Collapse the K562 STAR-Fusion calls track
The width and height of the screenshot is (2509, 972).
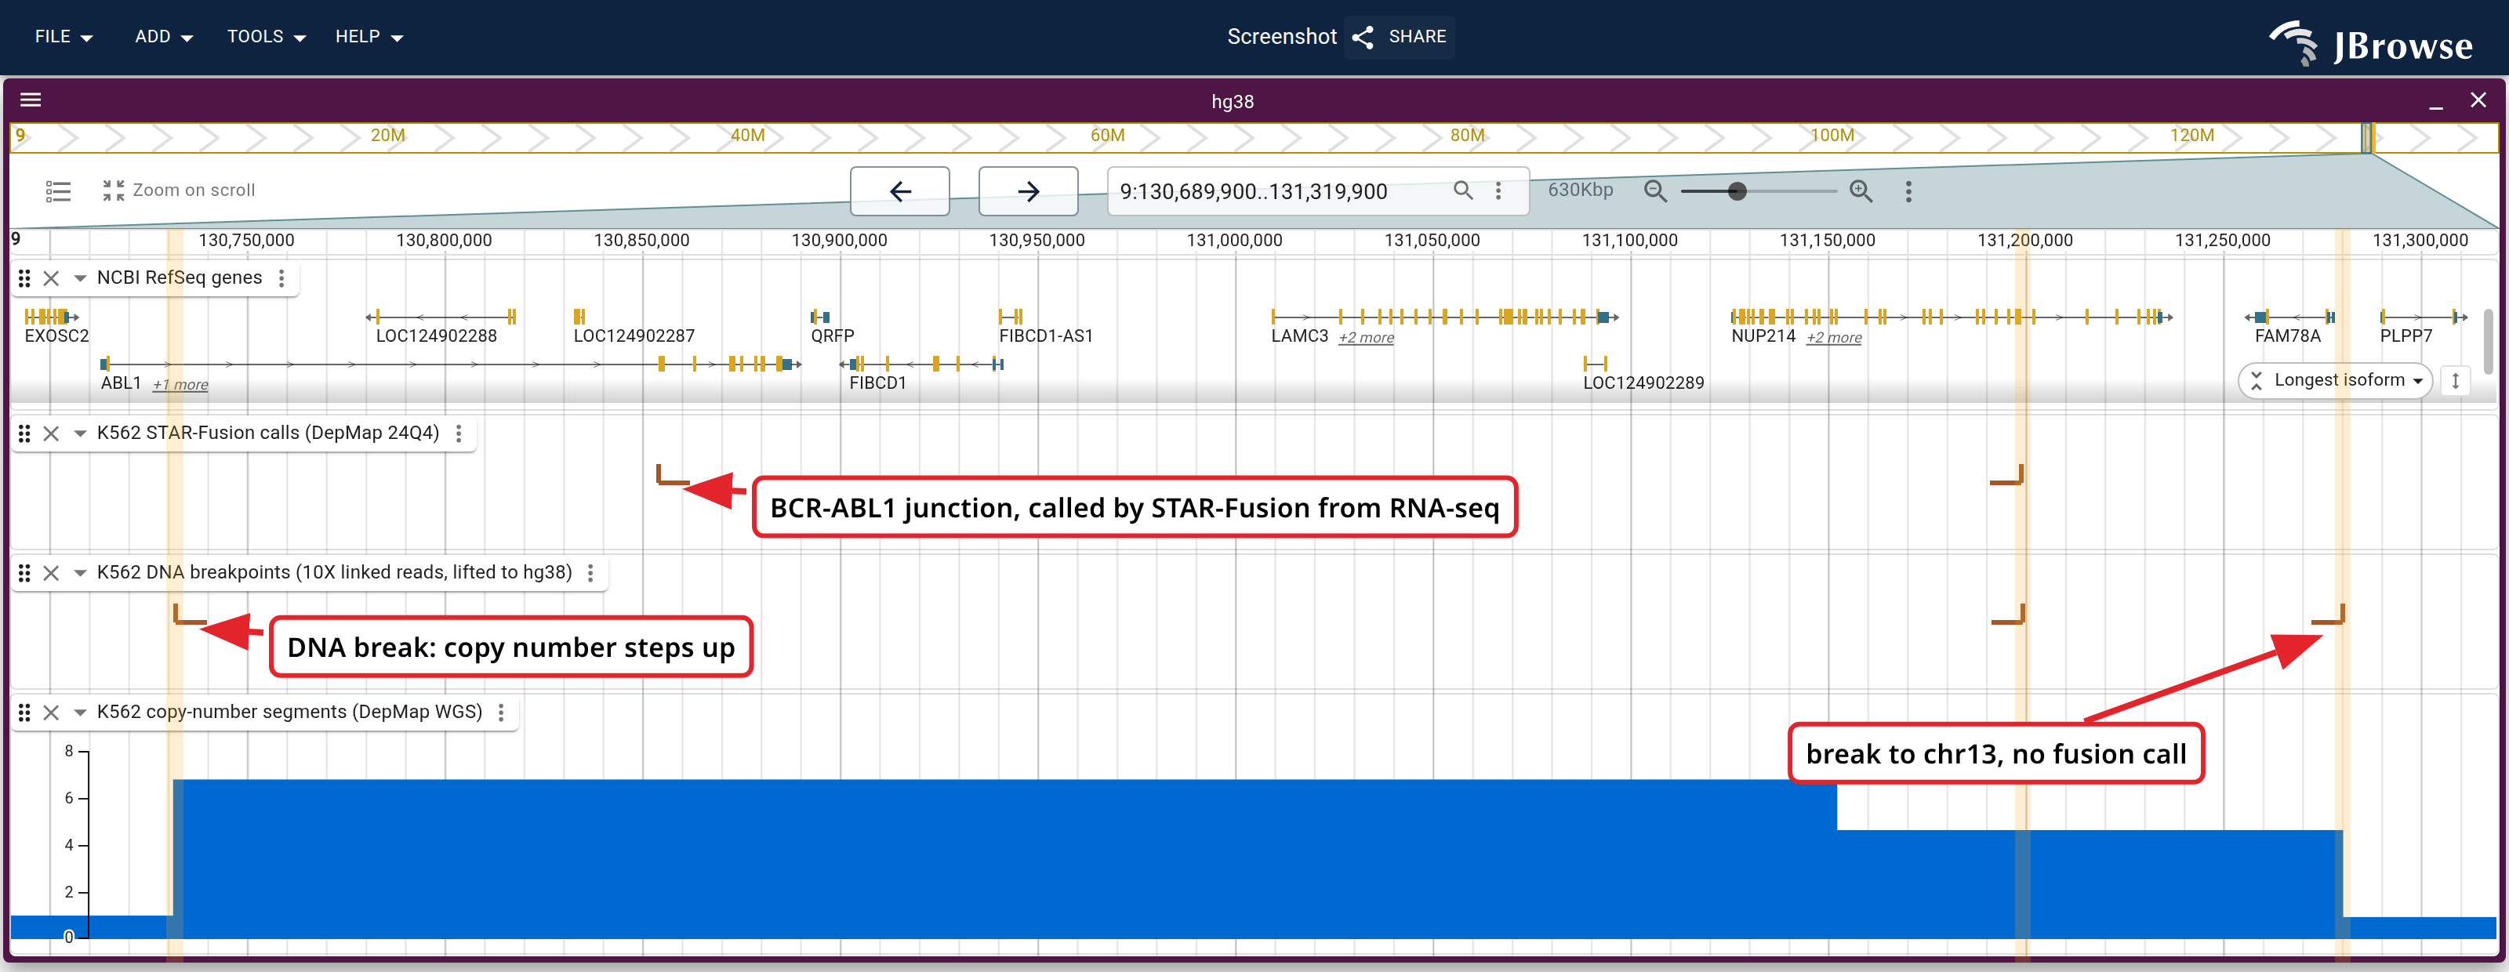80,433
